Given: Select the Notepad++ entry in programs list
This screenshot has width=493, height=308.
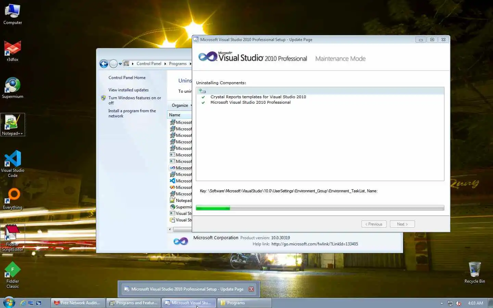Looking at the screenshot, I should tap(181, 201).
